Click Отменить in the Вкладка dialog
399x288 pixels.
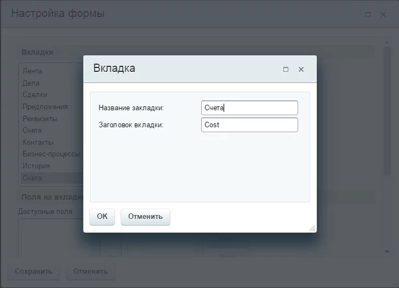pos(145,216)
